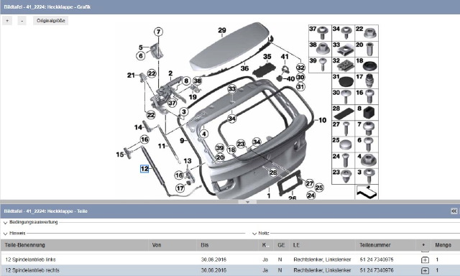Select highlighted part number 12 in diagram
Viewport: 460px width, 276px height.
[144, 169]
